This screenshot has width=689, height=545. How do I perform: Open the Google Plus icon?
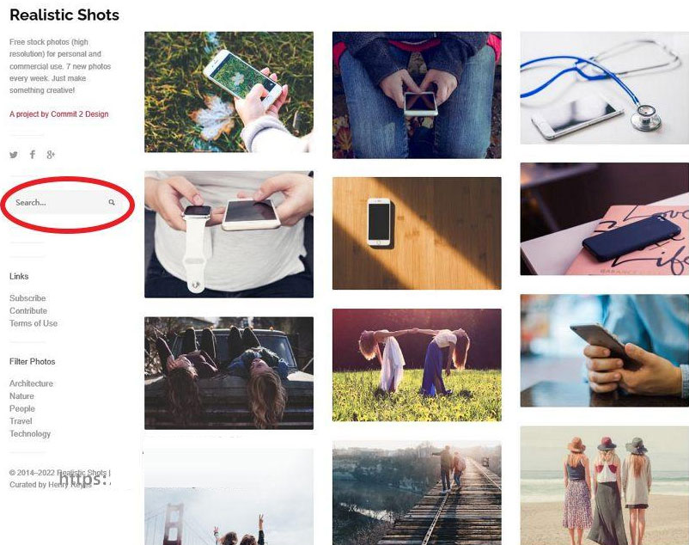pyautogui.click(x=51, y=154)
